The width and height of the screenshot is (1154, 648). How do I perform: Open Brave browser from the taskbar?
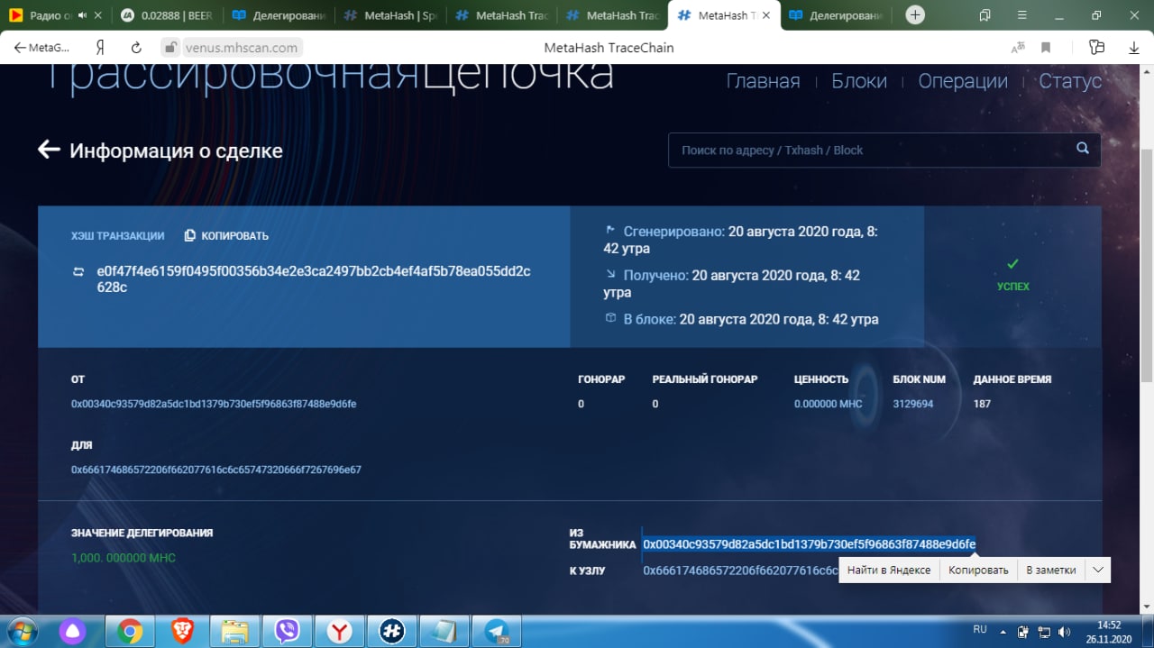182,631
